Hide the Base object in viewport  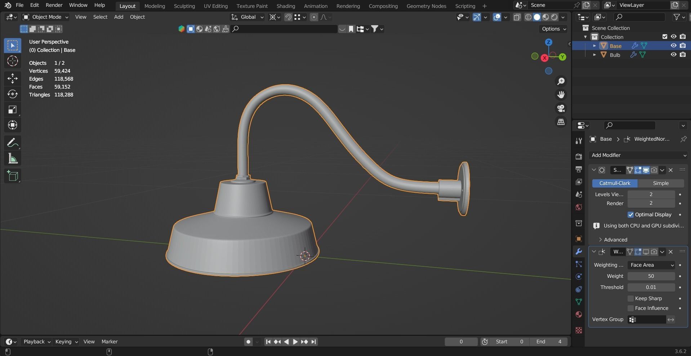pos(673,46)
